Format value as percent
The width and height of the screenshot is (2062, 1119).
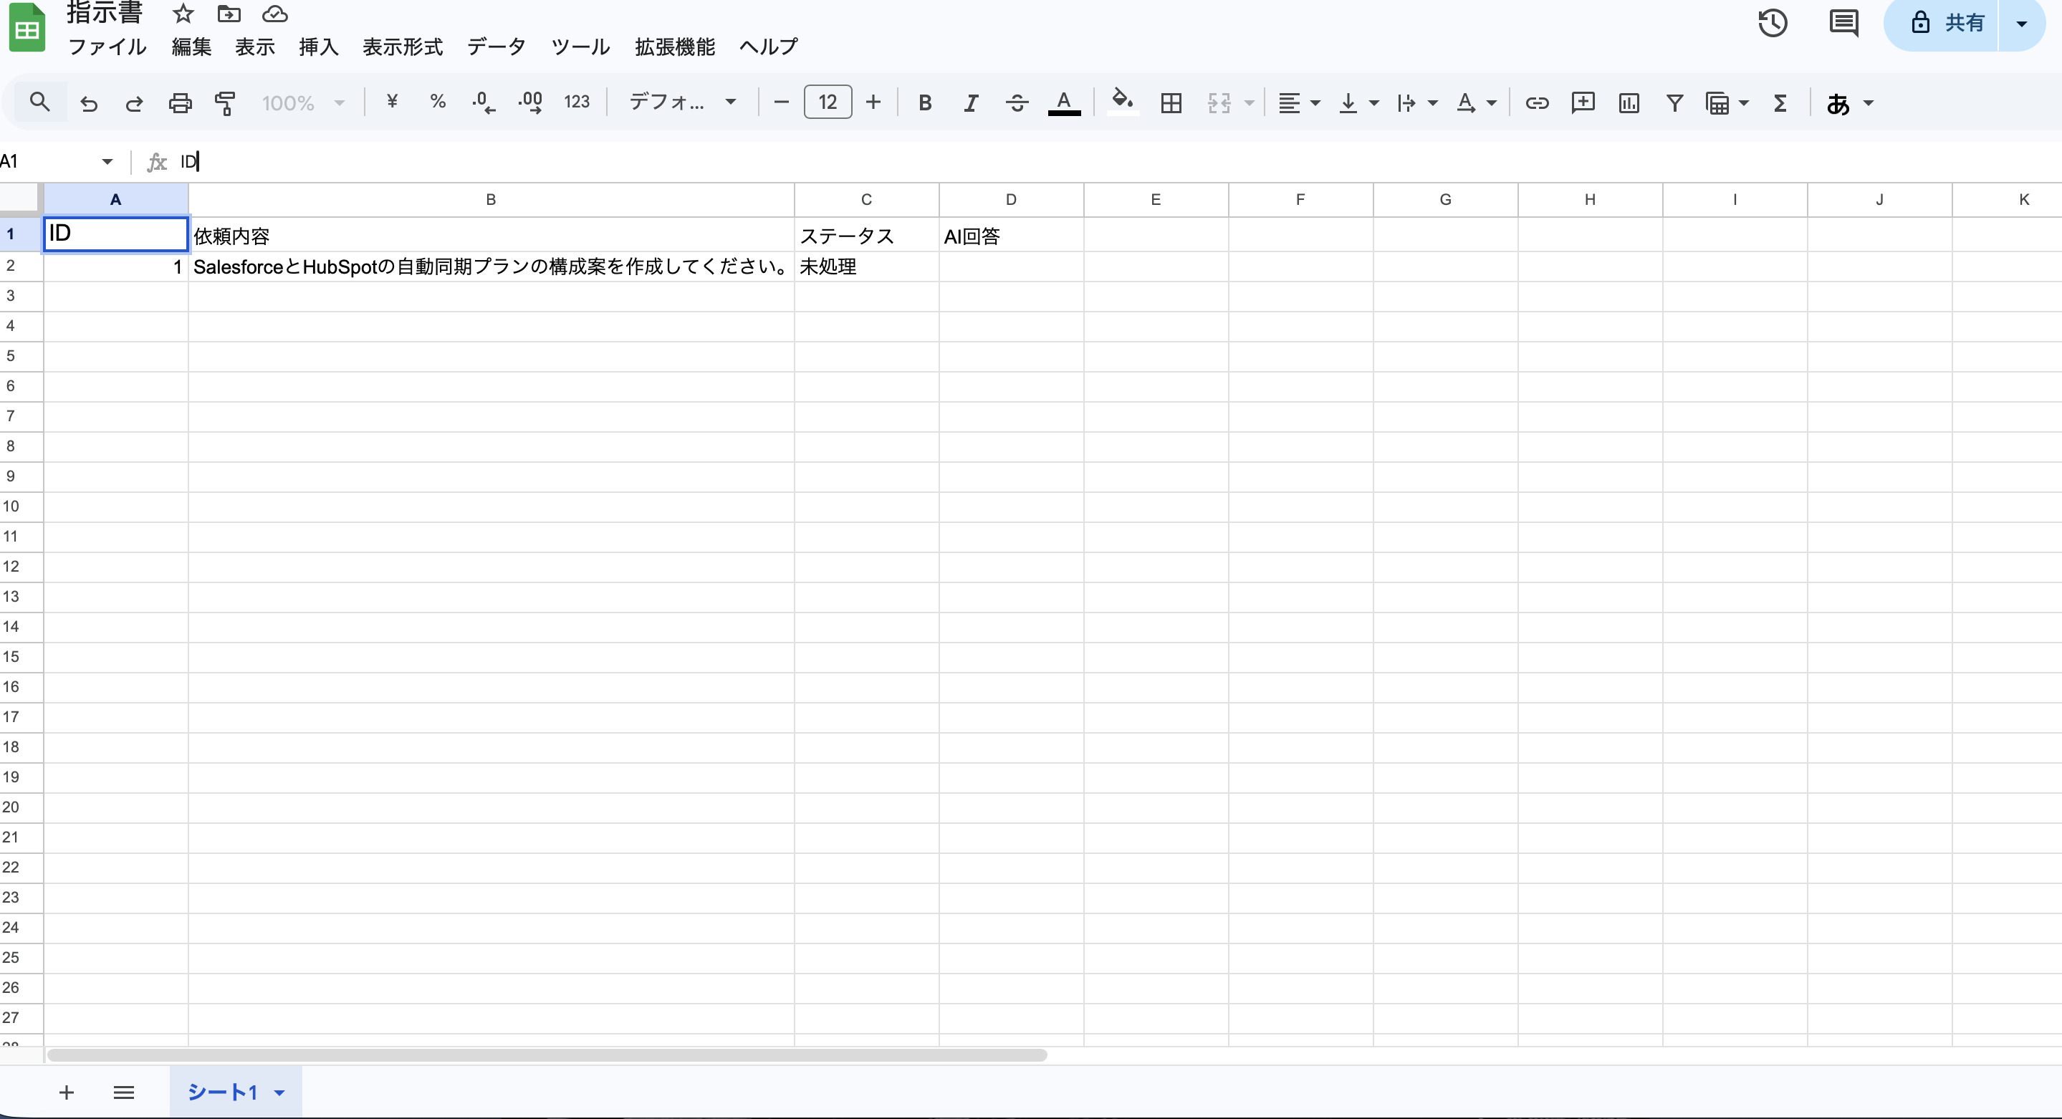[437, 102]
